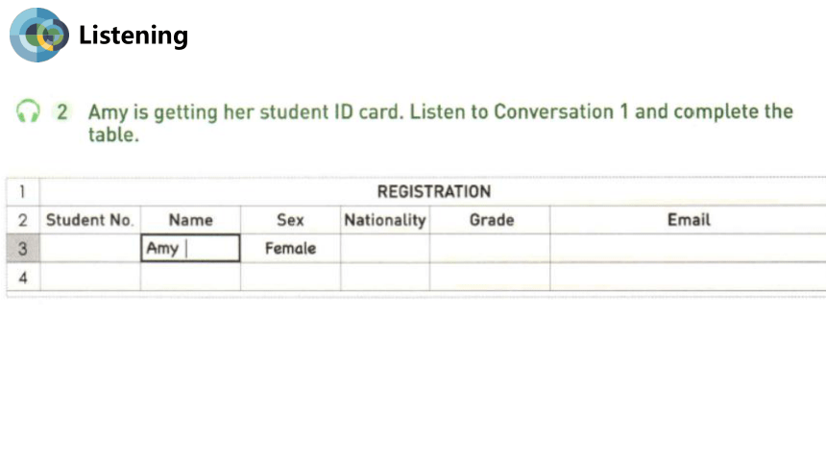This screenshot has height=465, width=826.
Task: Click the green headphones audio icon
Action: pos(28,111)
